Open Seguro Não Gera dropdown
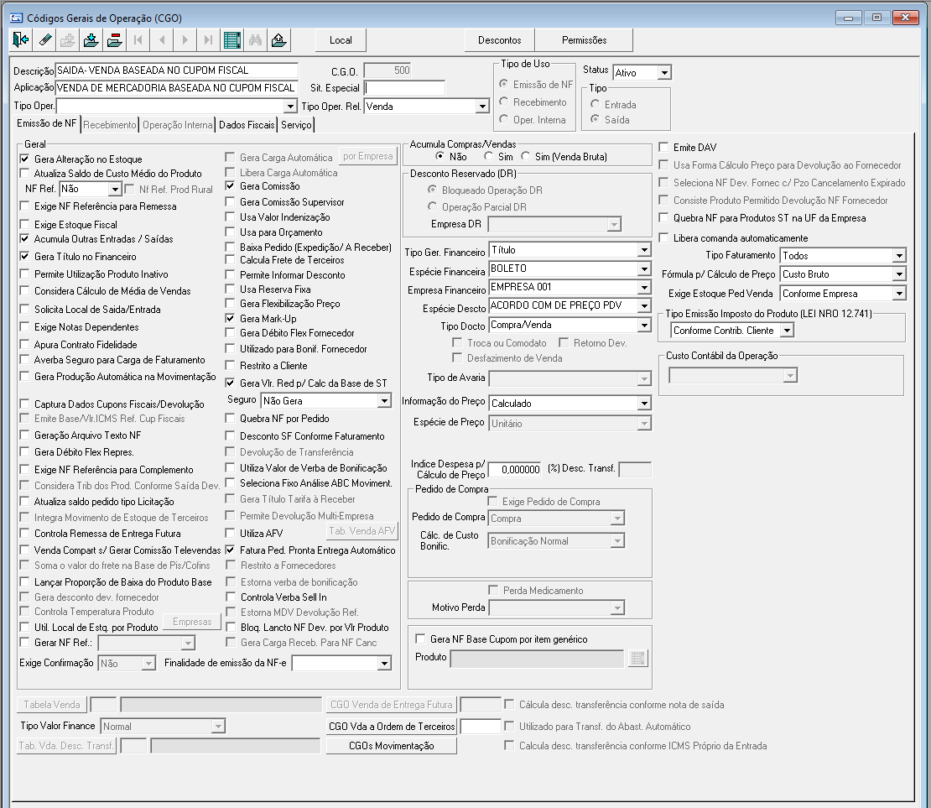 (x=385, y=401)
